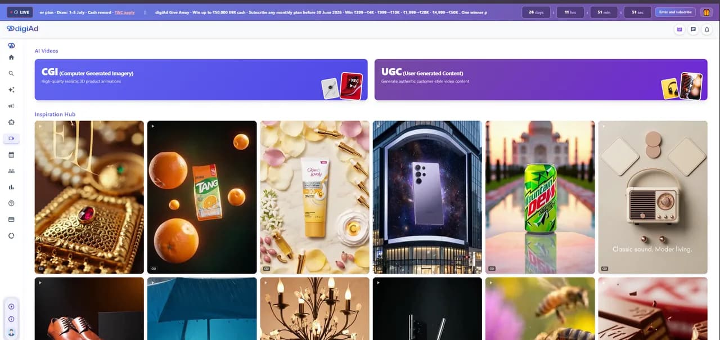
Task: Open the purple calendar icon in header
Action: point(679,29)
